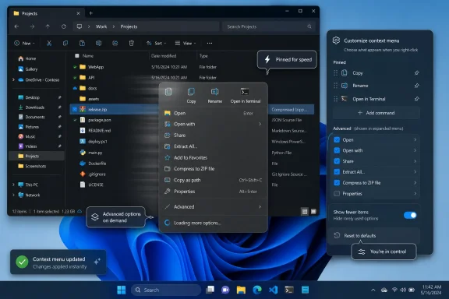Uncheck the Extract All advanced option
The image size is (449, 299).
pos(337,172)
